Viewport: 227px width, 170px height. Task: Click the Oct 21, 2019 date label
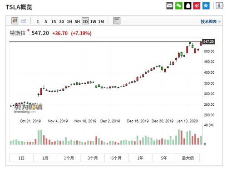point(30,121)
